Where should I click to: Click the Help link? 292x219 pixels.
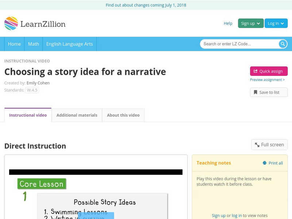[x=228, y=23]
